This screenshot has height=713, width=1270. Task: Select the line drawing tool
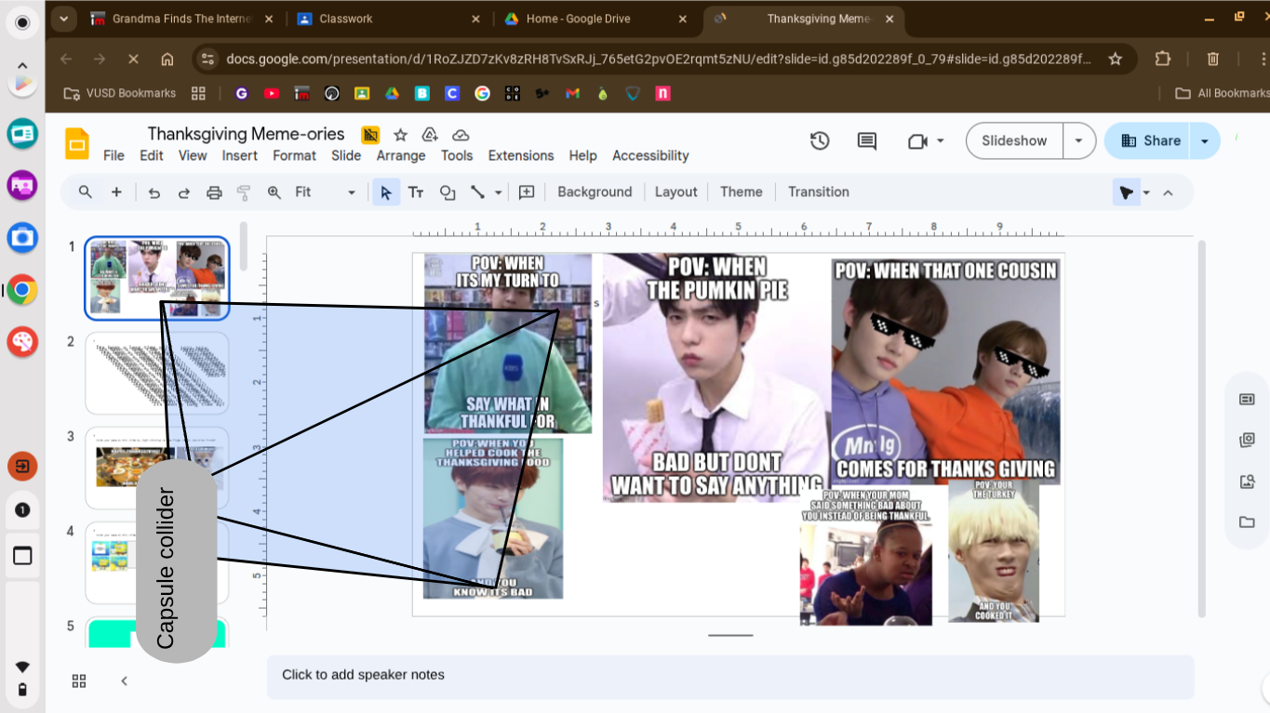coord(476,191)
